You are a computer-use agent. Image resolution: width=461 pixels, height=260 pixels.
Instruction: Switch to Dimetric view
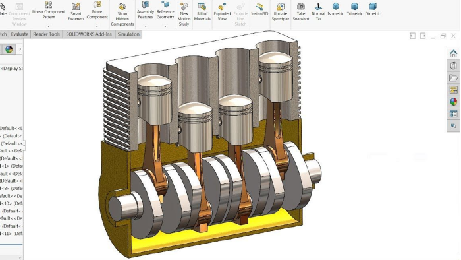[x=373, y=9]
